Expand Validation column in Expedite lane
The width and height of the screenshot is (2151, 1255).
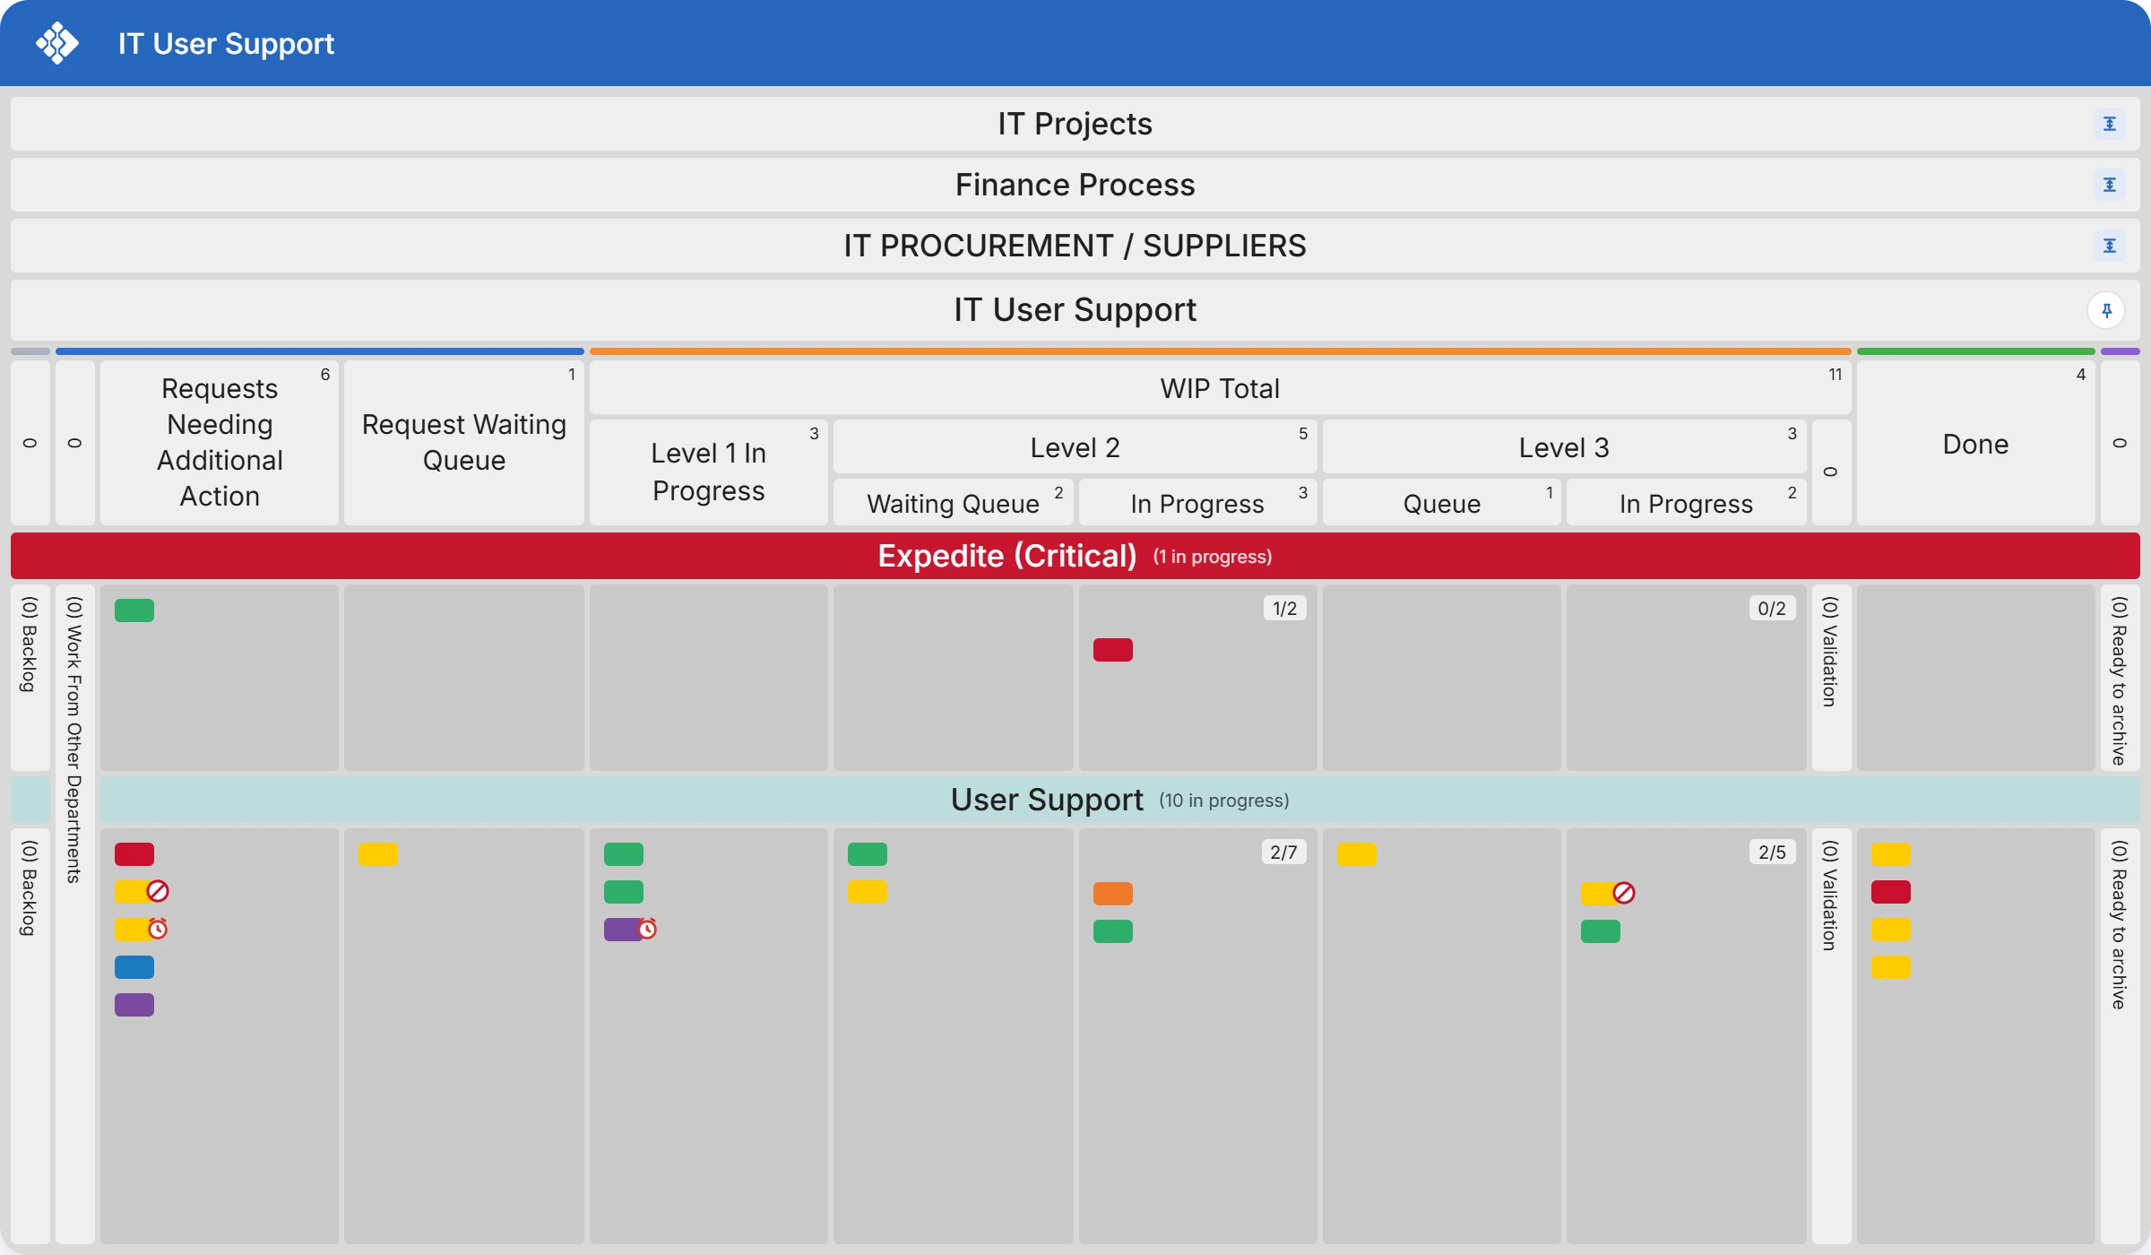pyautogui.click(x=1831, y=677)
